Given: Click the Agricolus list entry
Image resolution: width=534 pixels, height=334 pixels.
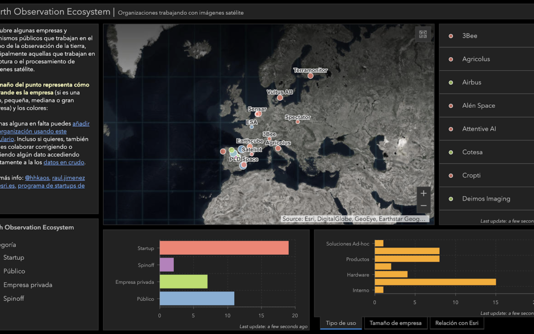Looking at the screenshot, I should 487,59.
